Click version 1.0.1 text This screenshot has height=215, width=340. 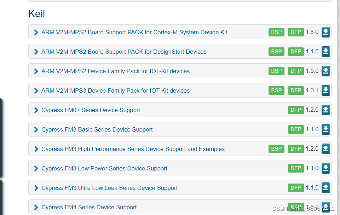pyautogui.click(x=312, y=91)
